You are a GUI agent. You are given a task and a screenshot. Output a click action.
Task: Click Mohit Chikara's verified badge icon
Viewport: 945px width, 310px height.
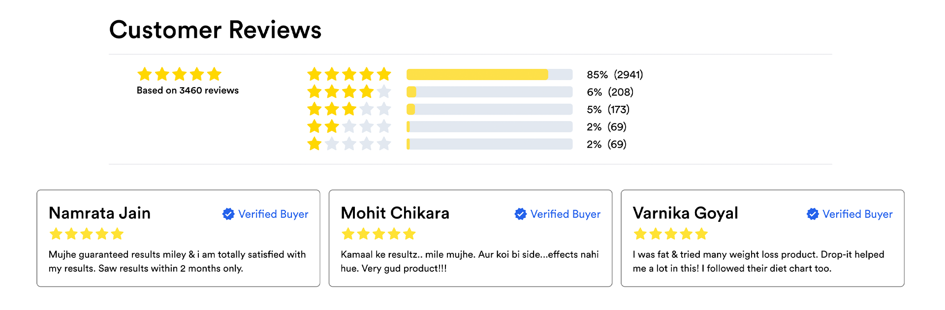pyautogui.click(x=520, y=214)
